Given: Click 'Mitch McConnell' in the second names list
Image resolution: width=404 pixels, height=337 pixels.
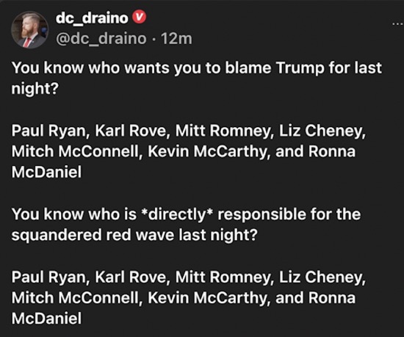Looking at the screenshot, I should tap(75, 298).
